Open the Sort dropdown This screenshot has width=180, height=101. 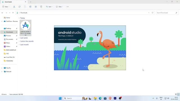49,7
